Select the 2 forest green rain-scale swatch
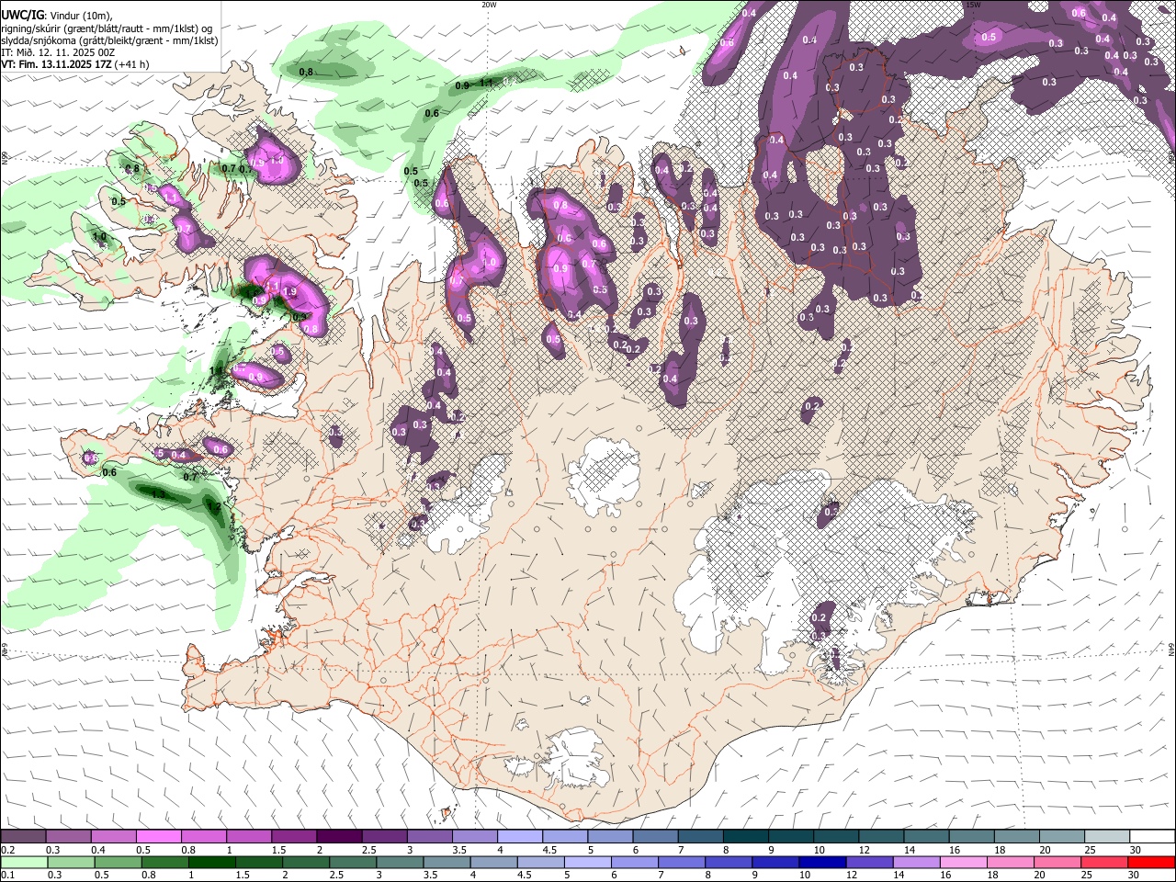This screenshot has width=1176, height=882. 307,862
